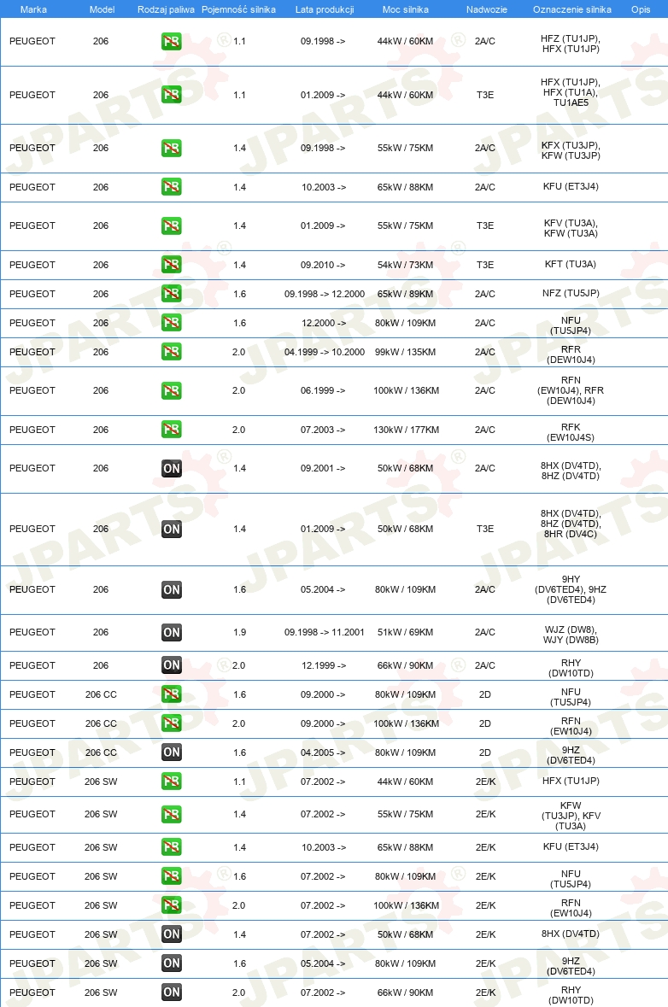
Task: Click the Nadwozie column header
Action: 486,9
